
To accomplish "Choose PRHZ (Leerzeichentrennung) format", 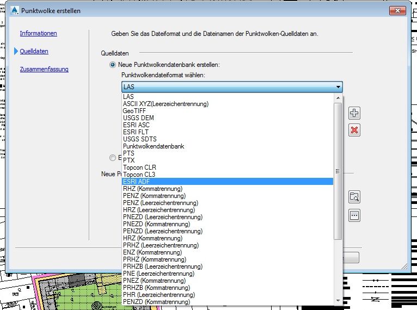I will point(228,245).
